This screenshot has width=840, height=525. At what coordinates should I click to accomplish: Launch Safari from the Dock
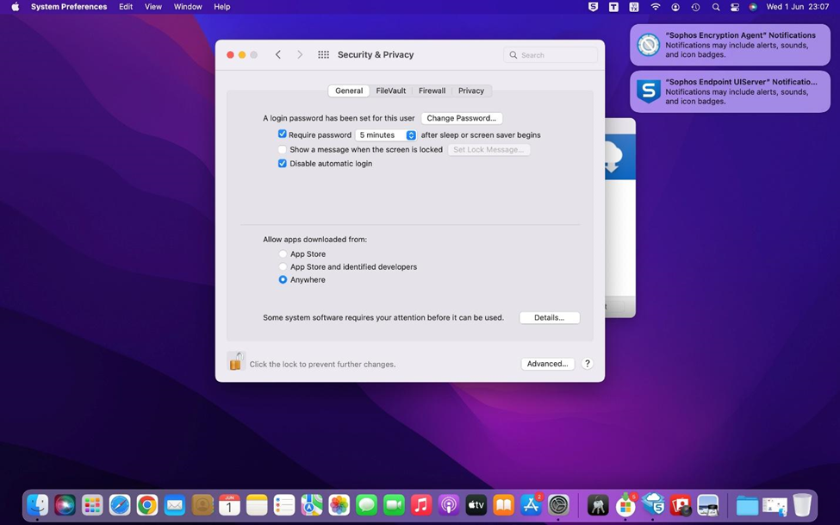tap(120, 505)
